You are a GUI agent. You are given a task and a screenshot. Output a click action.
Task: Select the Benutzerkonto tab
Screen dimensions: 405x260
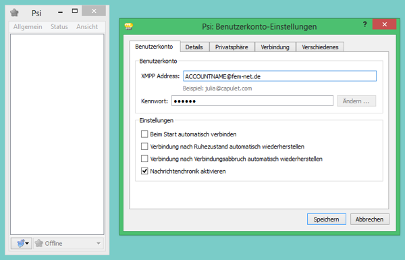click(x=154, y=47)
